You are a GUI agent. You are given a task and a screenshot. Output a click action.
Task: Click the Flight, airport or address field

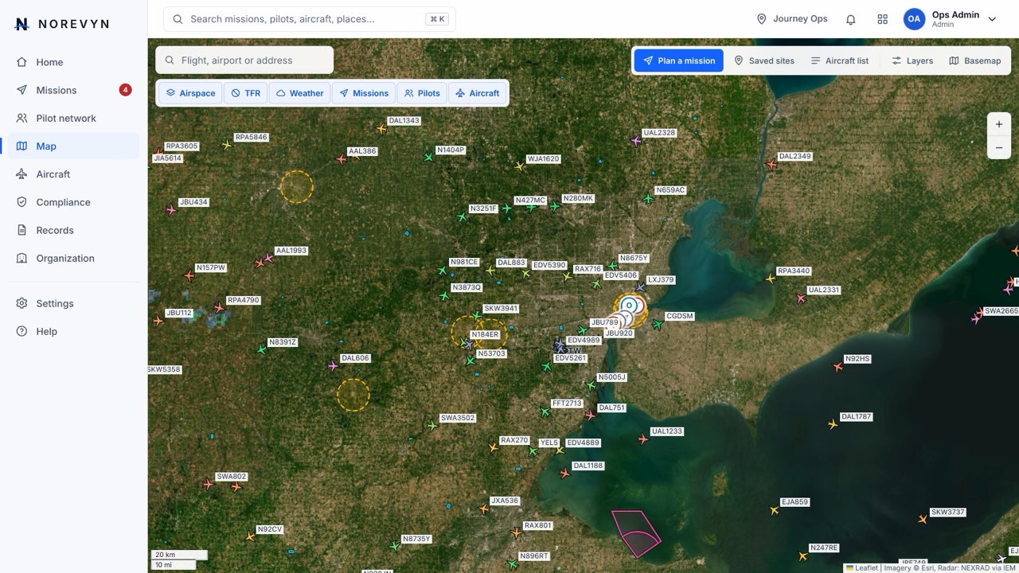point(244,60)
